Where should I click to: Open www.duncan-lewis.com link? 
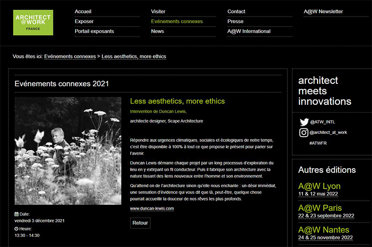click(x=152, y=209)
